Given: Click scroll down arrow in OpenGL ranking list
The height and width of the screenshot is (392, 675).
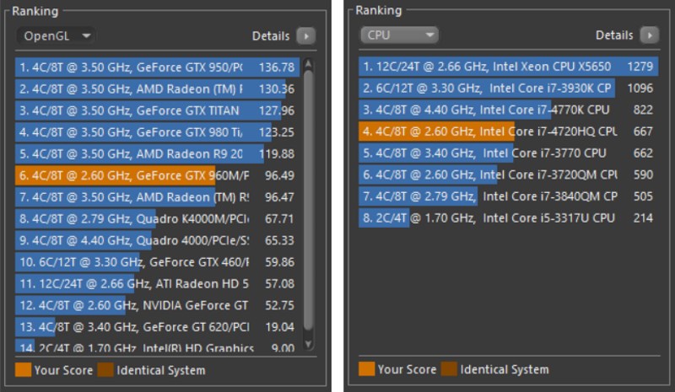Looking at the screenshot, I should (x=308, y=344).
